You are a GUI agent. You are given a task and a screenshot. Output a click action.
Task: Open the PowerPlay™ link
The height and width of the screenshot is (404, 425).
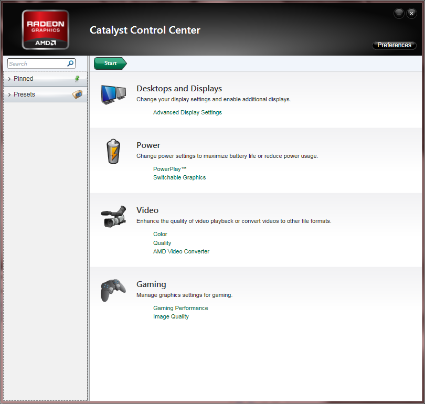(x=169, y=169)
